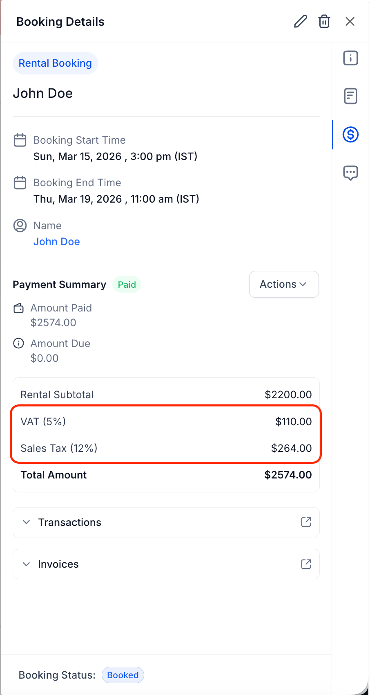
Task: Click the Booking Start Time calendar icon
Action: [x=20, y=140]
